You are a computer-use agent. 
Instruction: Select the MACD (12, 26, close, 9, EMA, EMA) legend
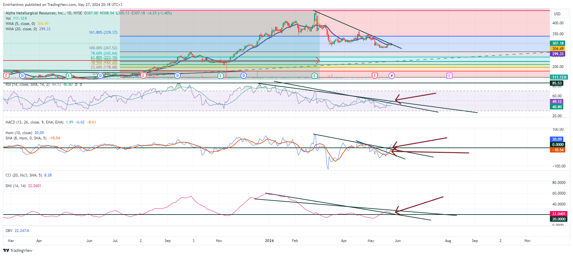click(x=51, y=122)
